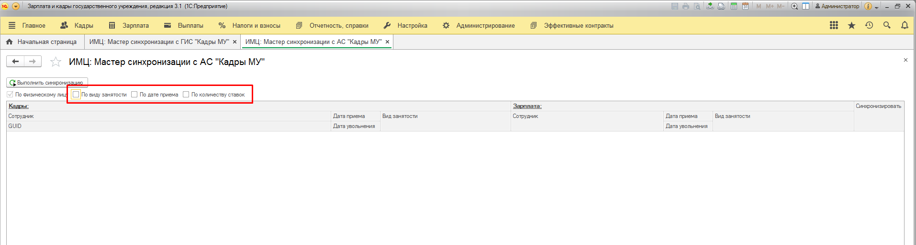Go back using the left arrow button
Viewport: 916px width, 245px height.
coord(15,61)
